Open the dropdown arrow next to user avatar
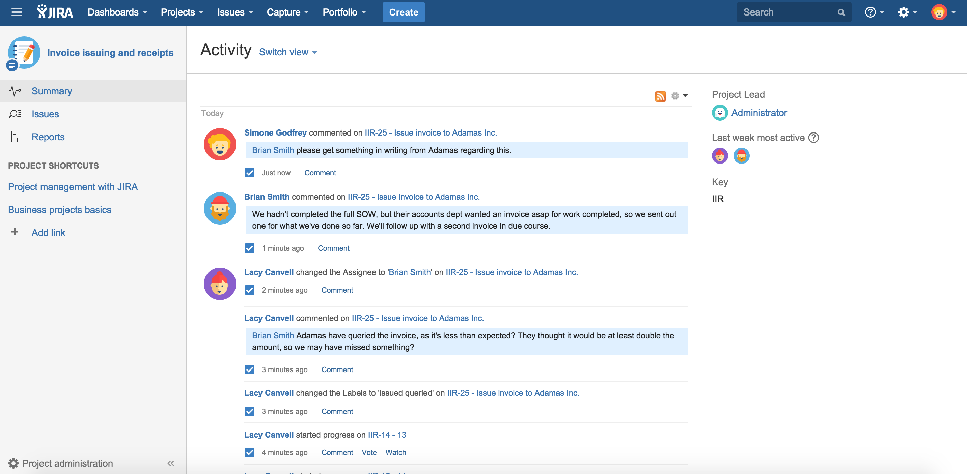This screenshot has width=967, height=474. [x=954, y=12]
